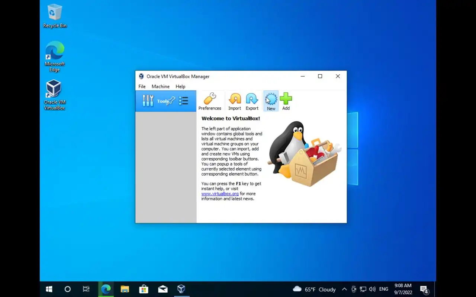Click the Import appliance icon

[x=235, y=101]
